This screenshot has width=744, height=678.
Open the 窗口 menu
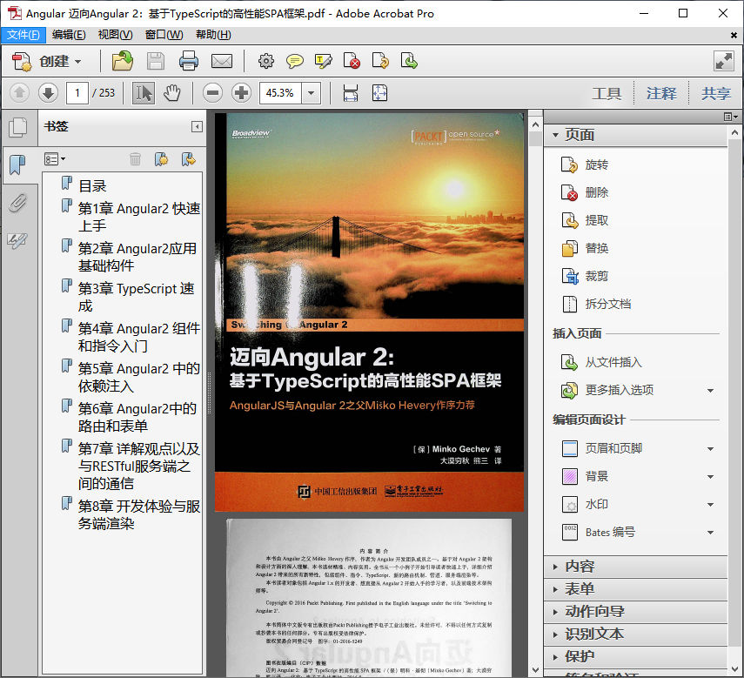pyautogui.click(x=164, y=35)
